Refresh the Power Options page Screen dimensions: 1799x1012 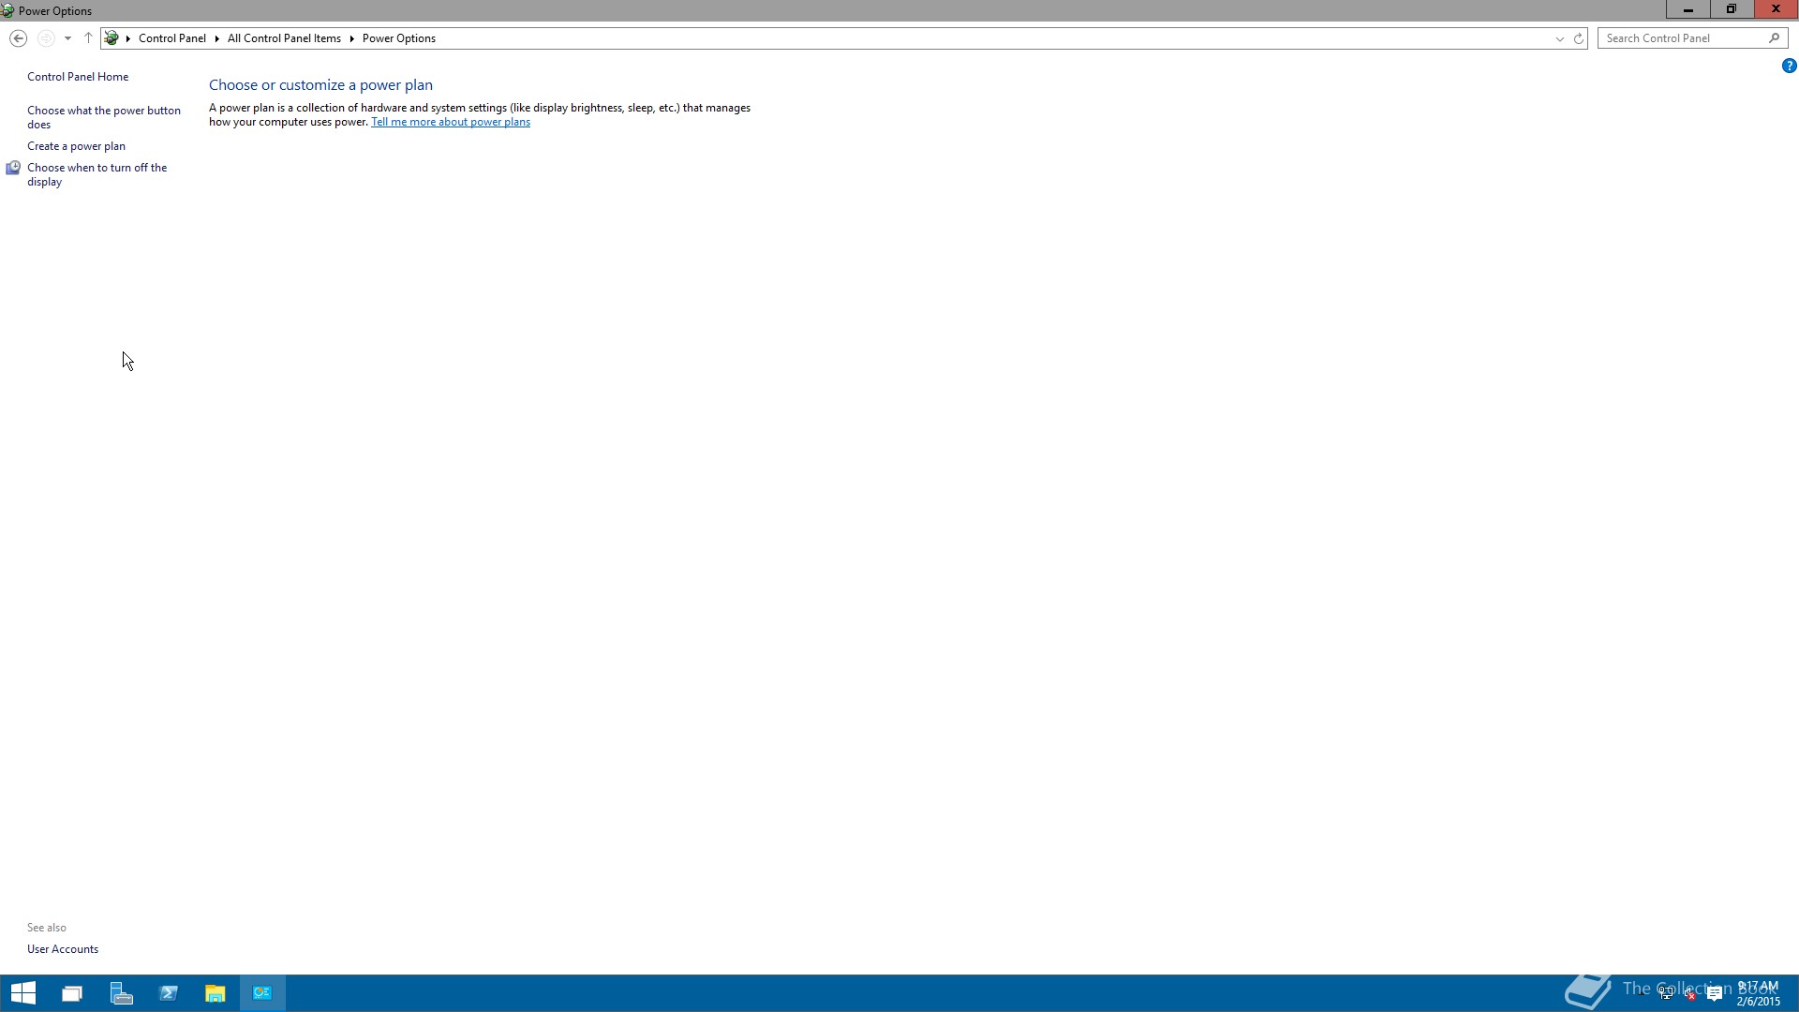tap(1578, 38)
